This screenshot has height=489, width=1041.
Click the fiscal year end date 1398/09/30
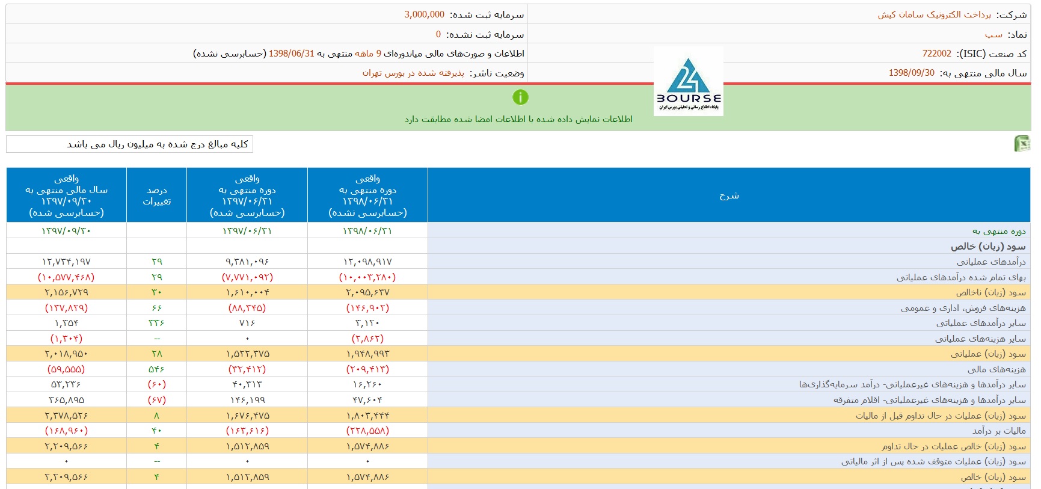click(911, 73)
